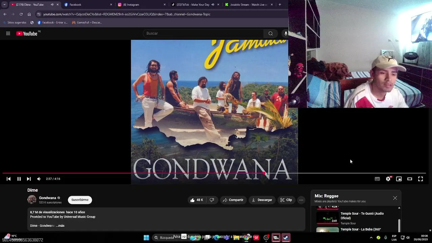Enable miniplayer mode

coord(399,179)
